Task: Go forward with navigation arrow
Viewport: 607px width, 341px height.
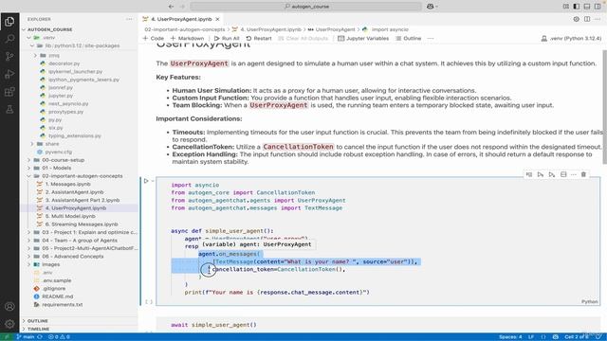Action: pos(183,7)
